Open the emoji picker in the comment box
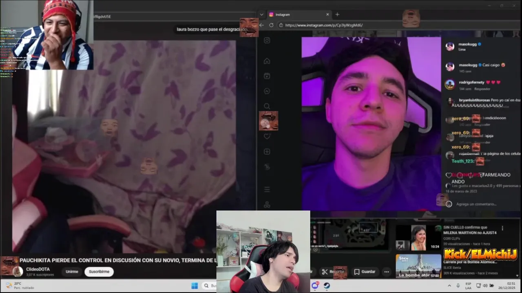The width and height of the screenshot is (522, 293). click(449, 204)
